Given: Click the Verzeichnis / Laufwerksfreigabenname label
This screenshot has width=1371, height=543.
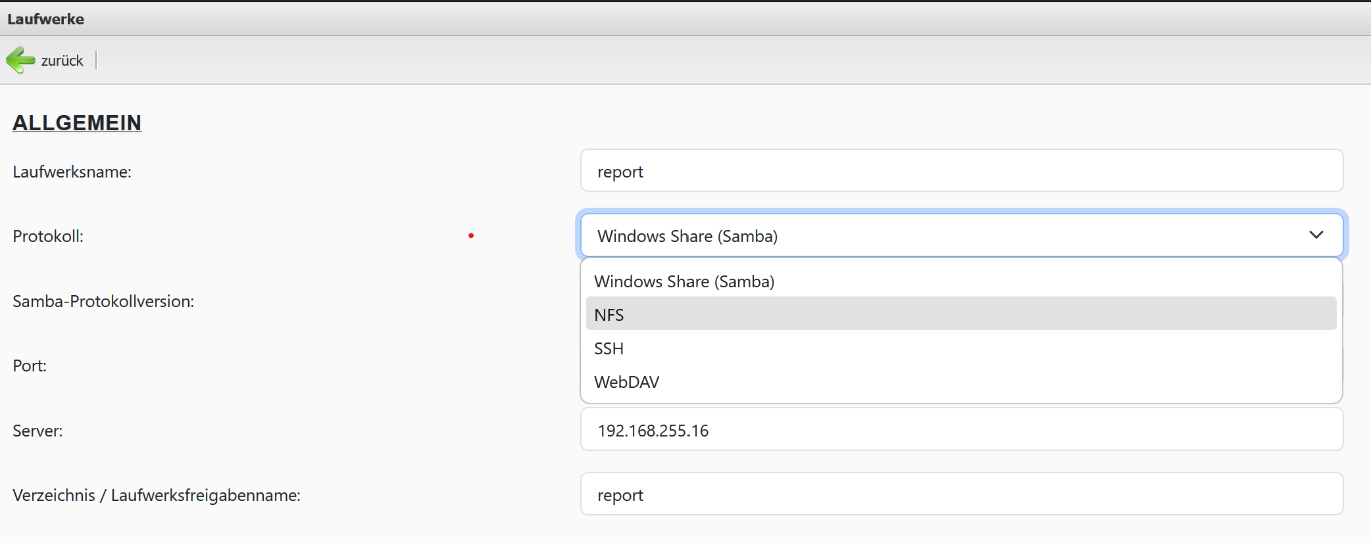Looking at the screenshot, I should 157,495.
